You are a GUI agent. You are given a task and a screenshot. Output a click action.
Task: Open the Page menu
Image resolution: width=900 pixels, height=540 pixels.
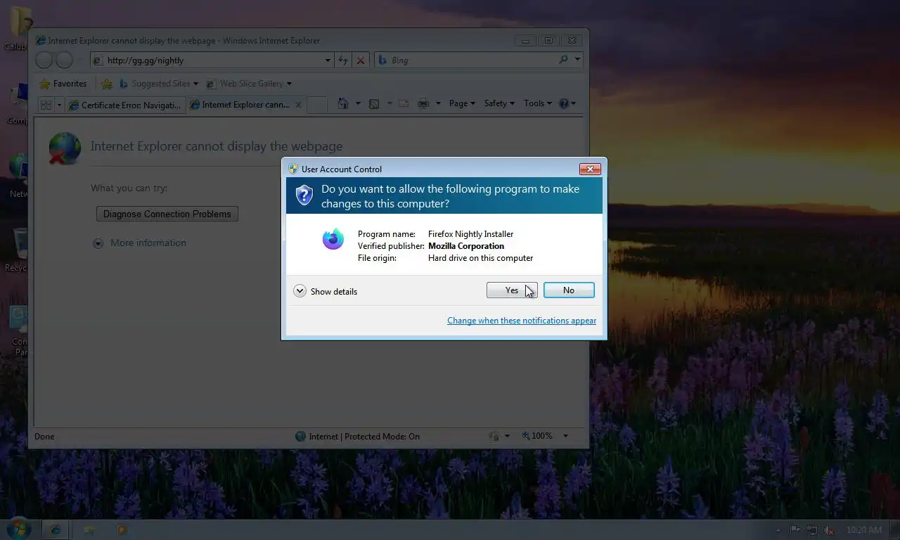point(462,103)
